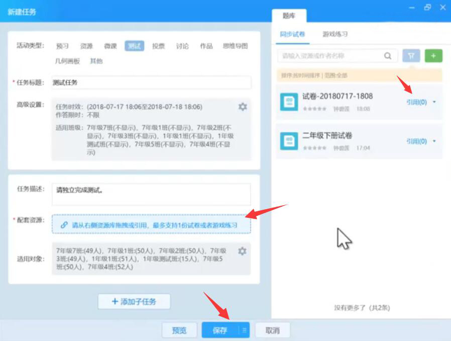451x341 pixels.
Task: Switch to the 题库 tab
Action: (289, 16)
